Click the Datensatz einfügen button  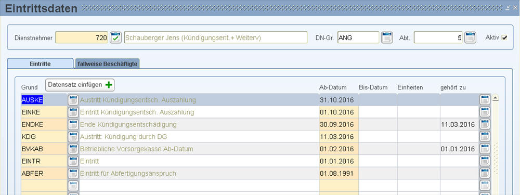tap(80, 85)
